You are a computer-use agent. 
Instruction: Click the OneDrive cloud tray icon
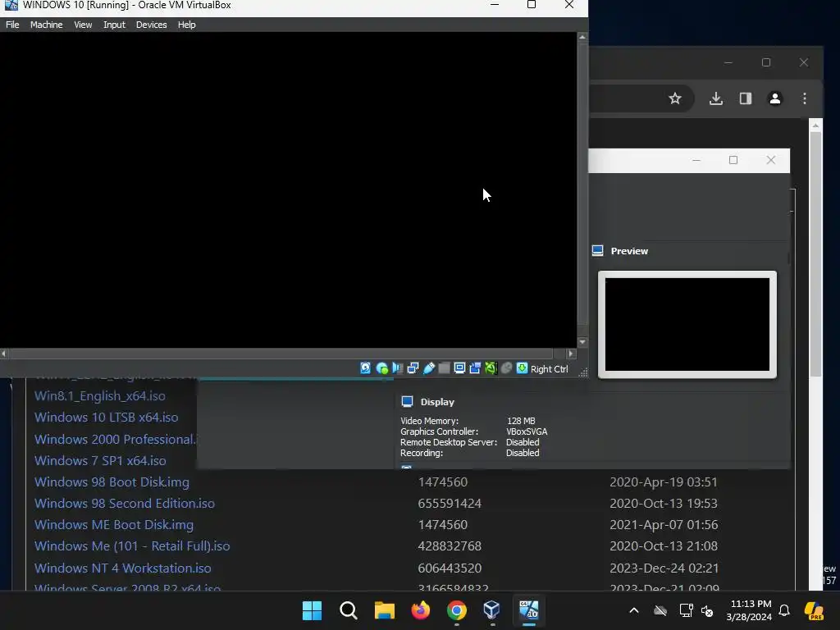(x=660, y=610)
